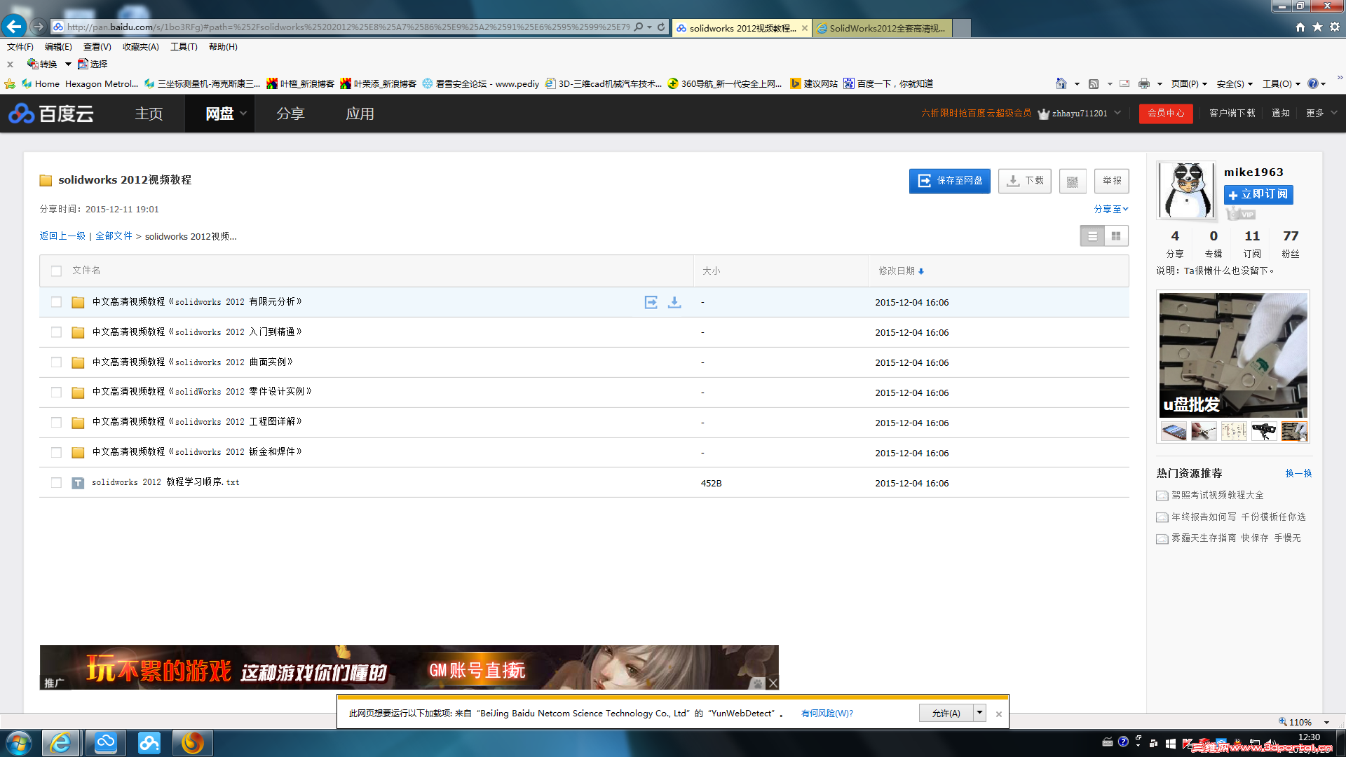This screenshot has height=757, width=1346.
Task: Check the 曲面实例 folder checkbox
Action: [57, 362]
